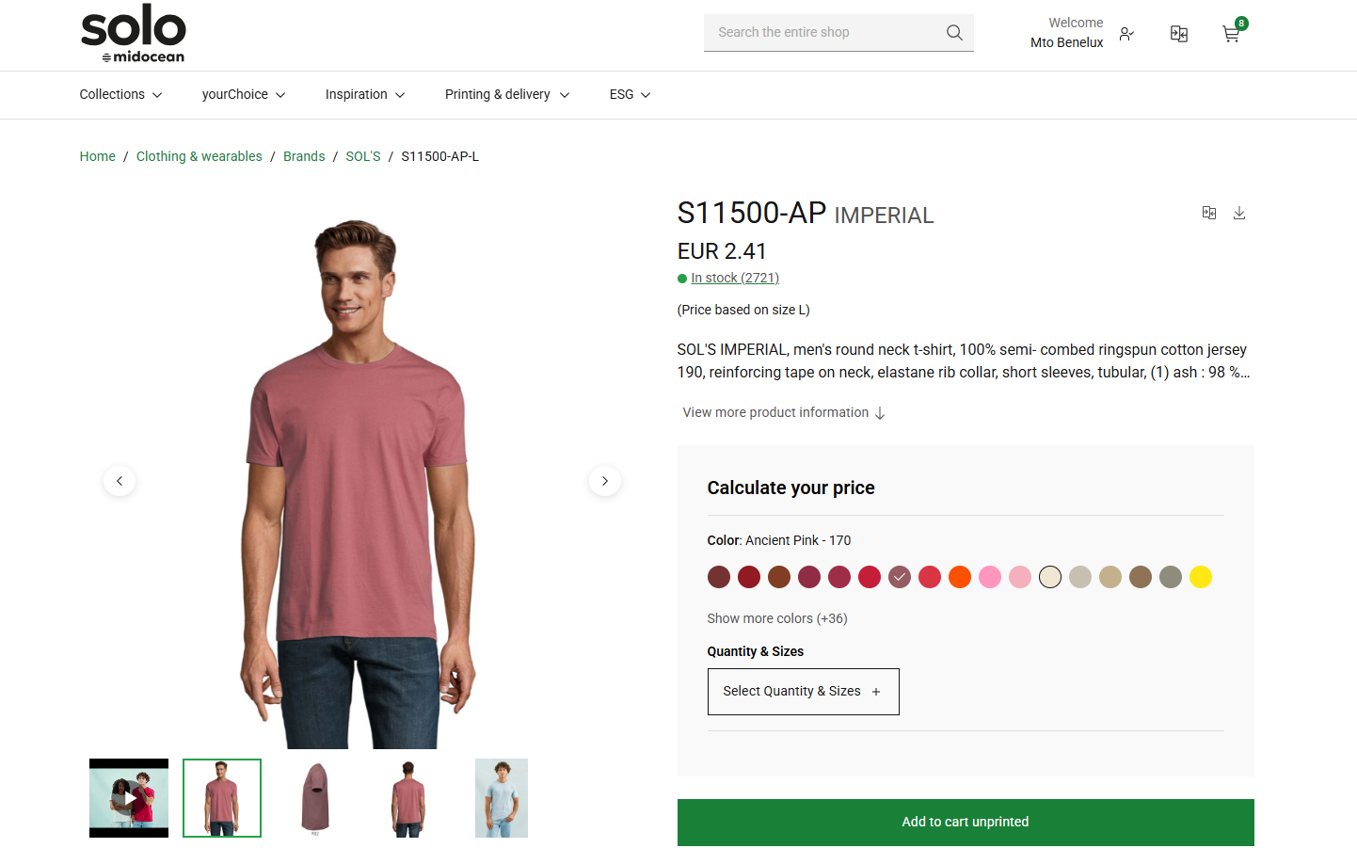Click the search magnifier icon

click(954, 33)
